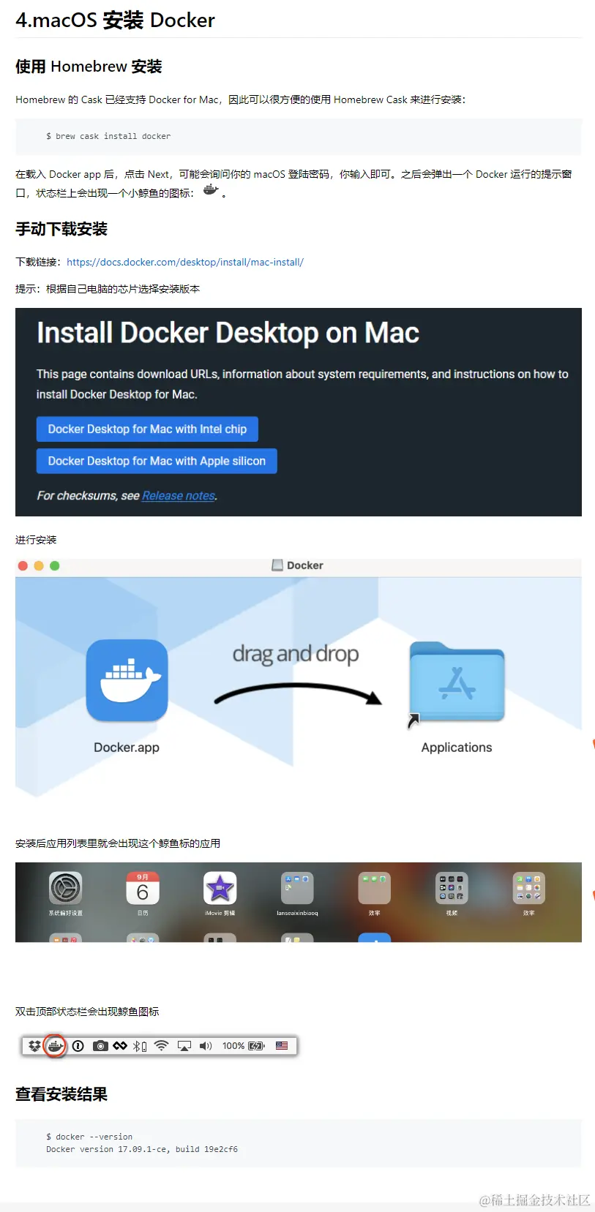Open the Wi-Fi menu icon

[x=162, y=1046]
